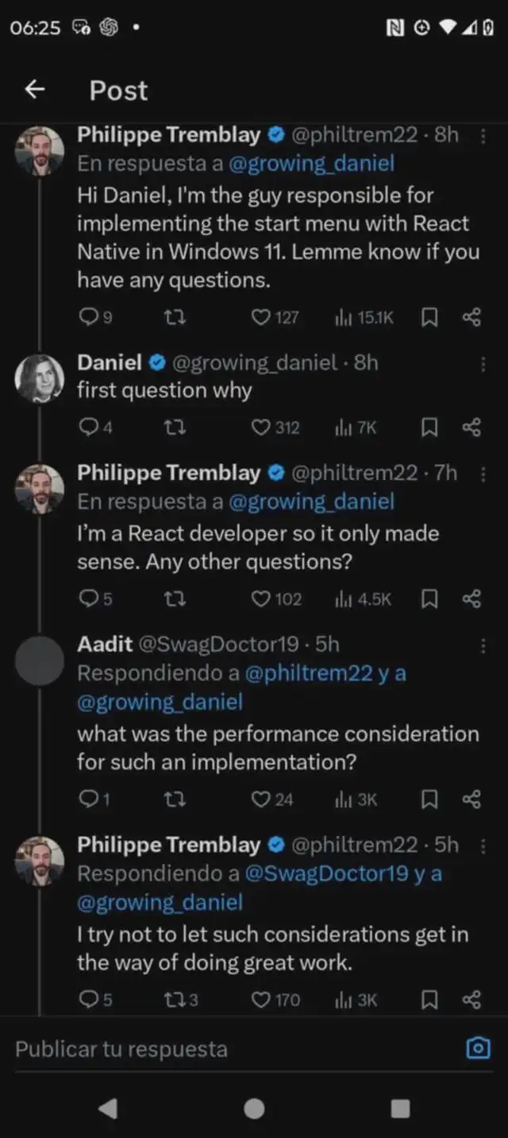Expand overflow menu on Philippe's first tweet
This screenshot has height=1138, width=508.
(x=483, y=136)
